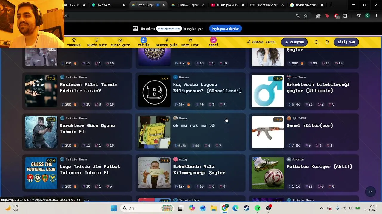Click heart icon on Karaktere Göre Oyunu card

pos(108,145)
